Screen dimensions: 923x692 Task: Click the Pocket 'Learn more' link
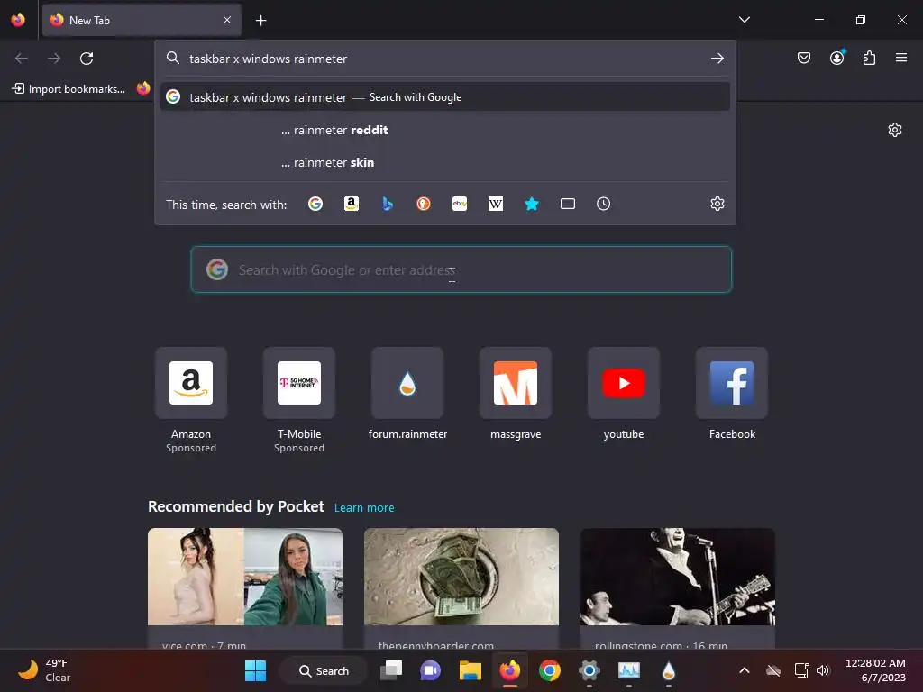(364, 508)
